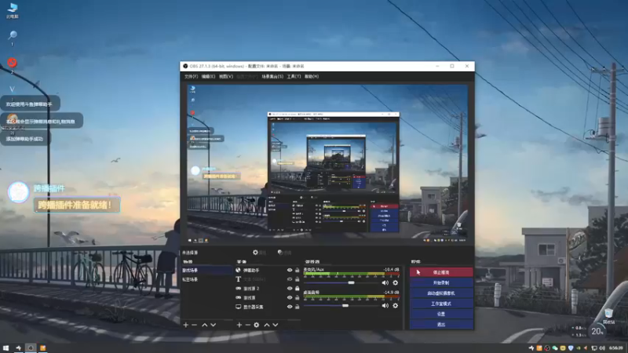Screen dimensions: 628x353
Task: Enable 工作室模式 studio mode button
Action: point(441,304)
